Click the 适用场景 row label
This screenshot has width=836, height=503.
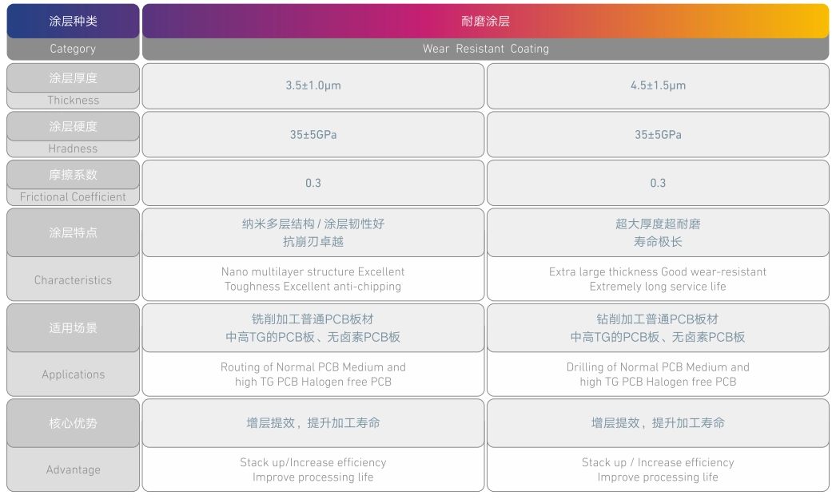click(73, 327)
